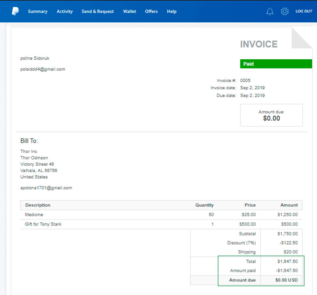Click the Amount paid value -$1,647.50
The image size is (317, 295).
pos(287,271)
